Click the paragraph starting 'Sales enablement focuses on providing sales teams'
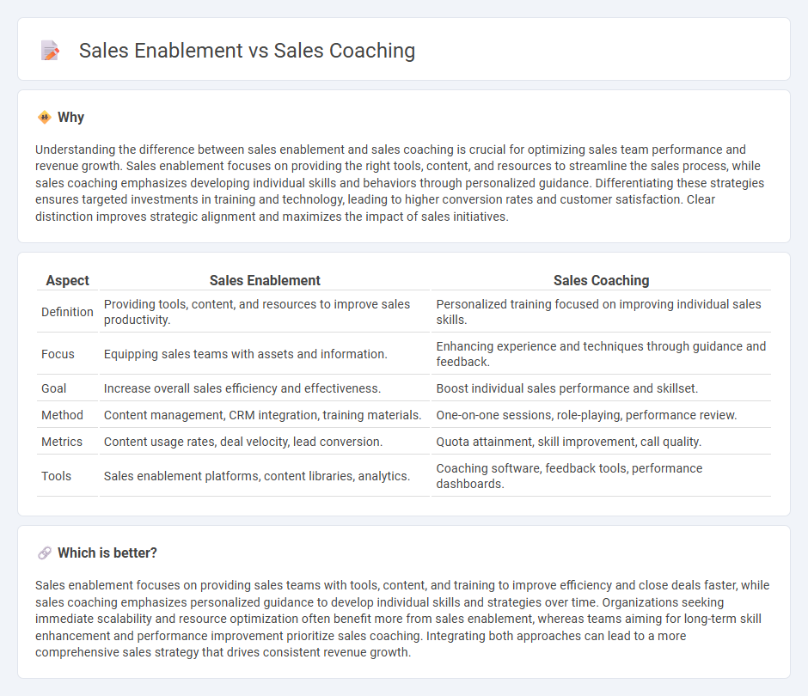 point(402,619)
